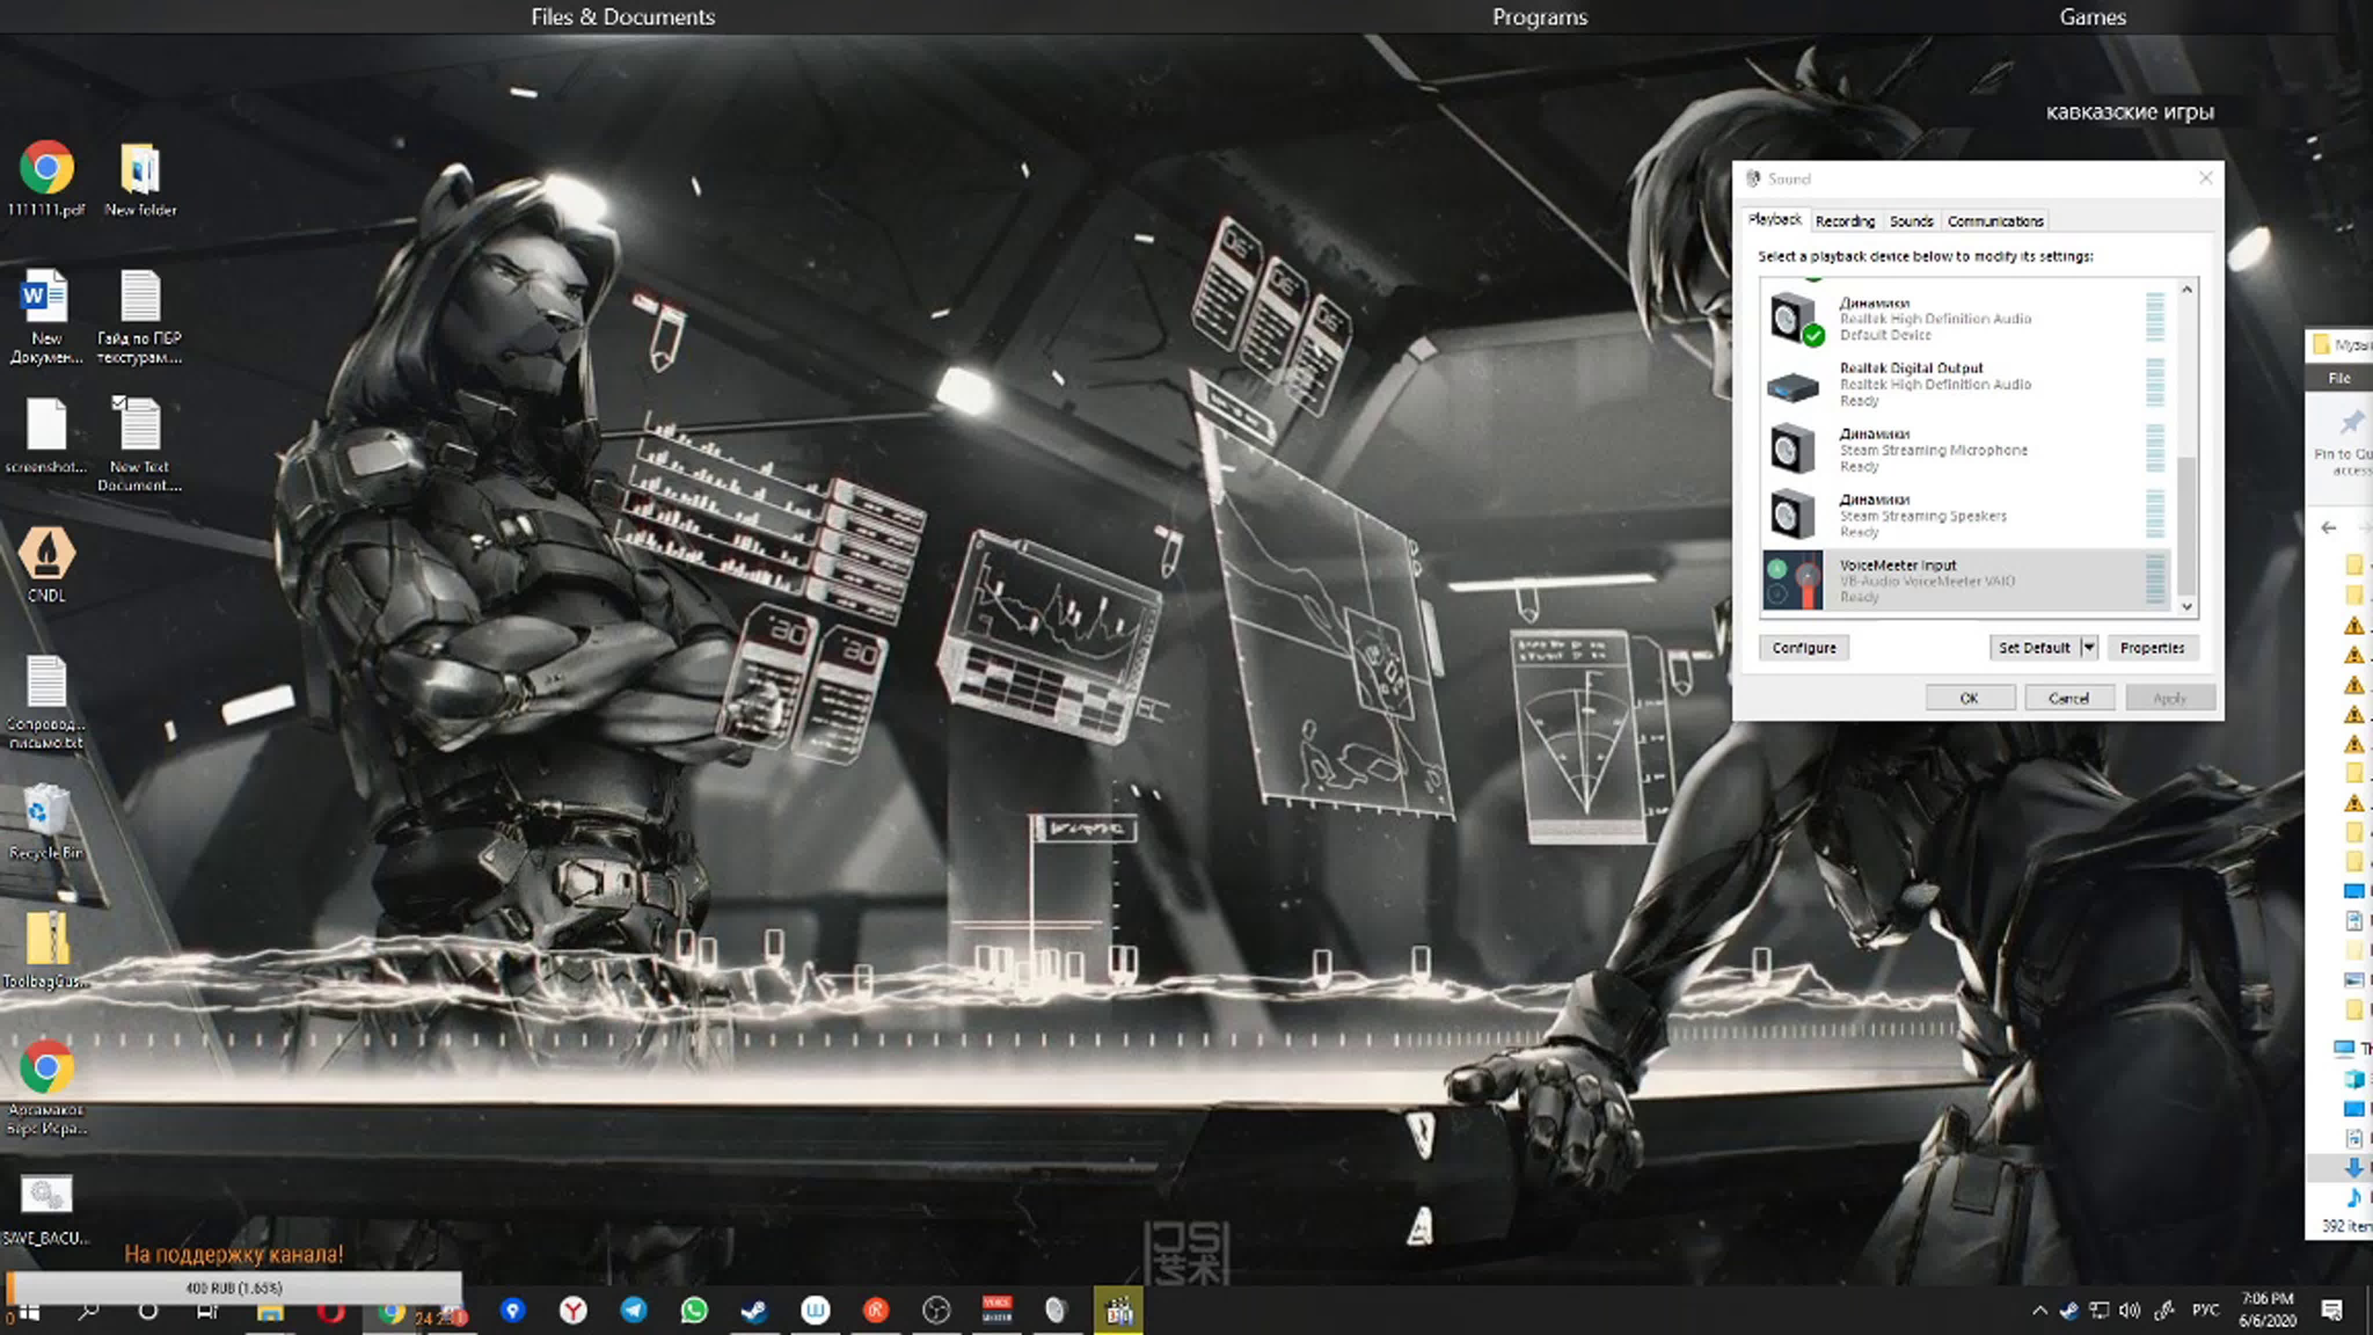
Task: Click the Configure button
Action: [1804, 648]
